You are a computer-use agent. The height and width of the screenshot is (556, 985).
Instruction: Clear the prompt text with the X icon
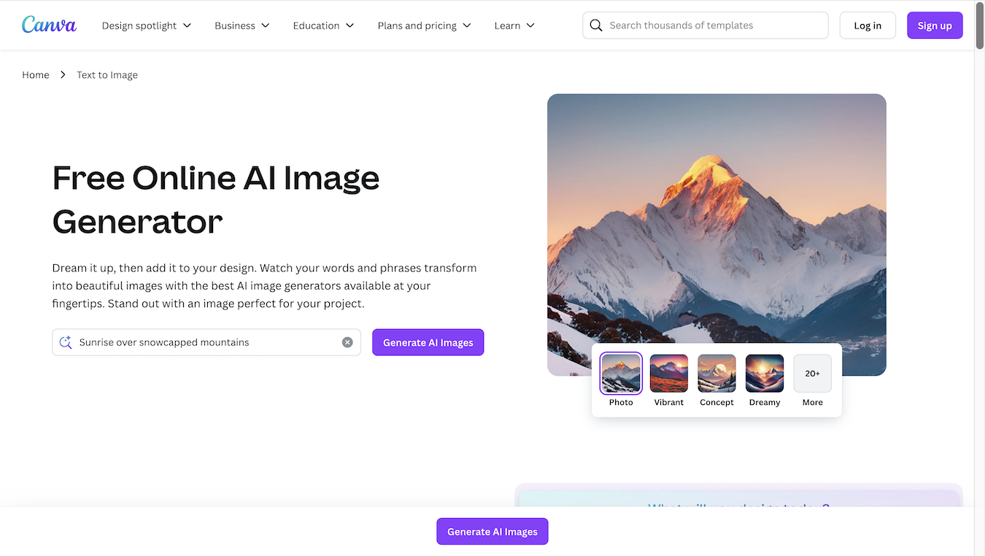tap(347, 342)
